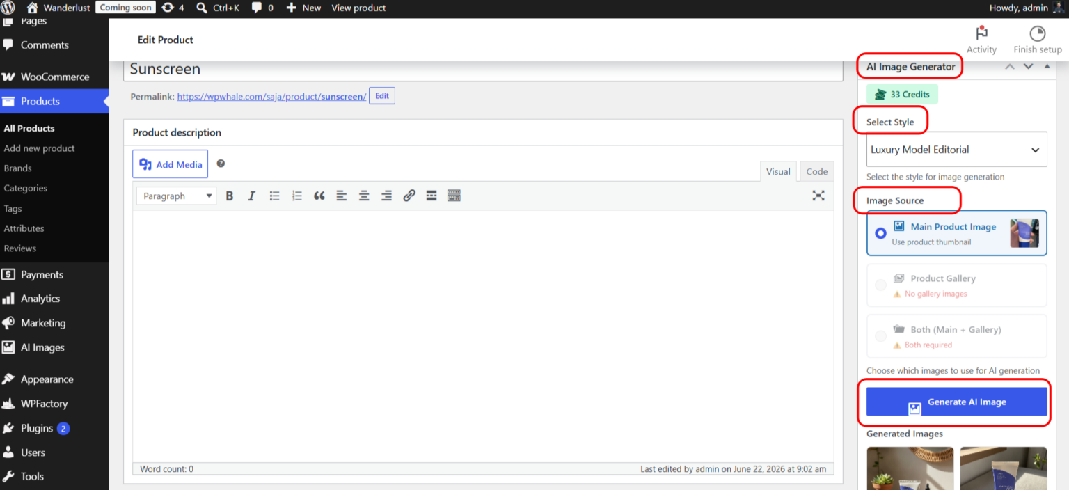Open the Activity flag panel

point(981,40)
